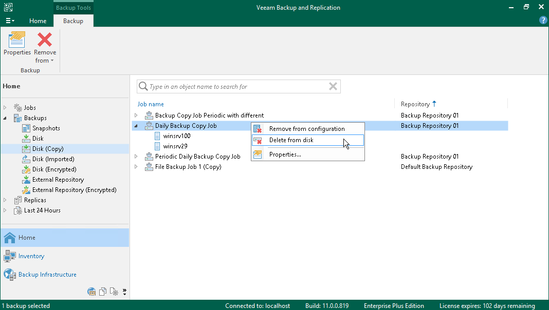The width and height of the screenshot is (549, 310).
Task: Open the main hamburger menu dropdown
Action: [x=10, y=21]
